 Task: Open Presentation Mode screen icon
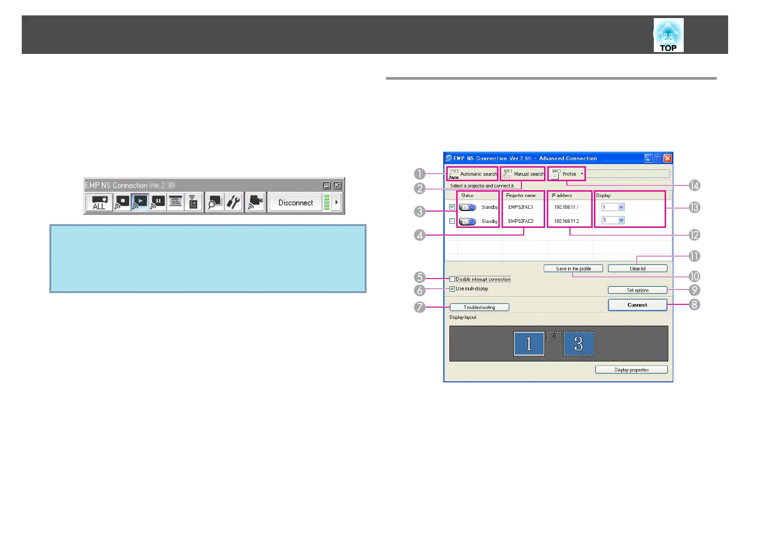point(175,202)
